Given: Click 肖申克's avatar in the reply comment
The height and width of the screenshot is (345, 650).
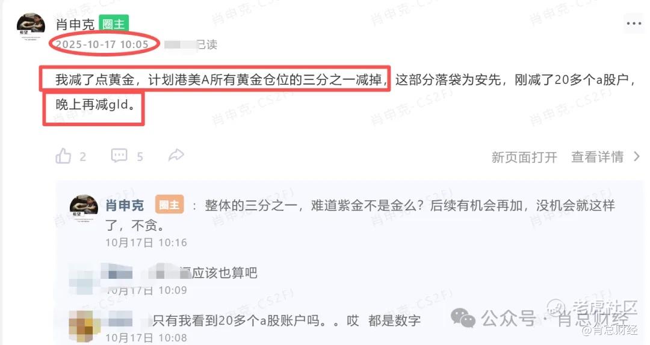Looking at the screenshot, I should pos(84,209).
